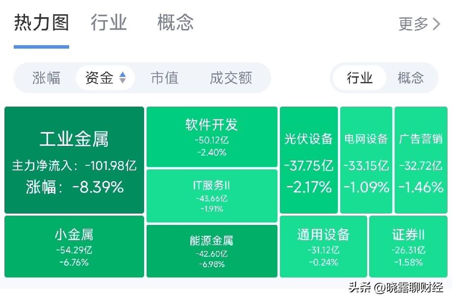Sort the heatmap by 涨幅
This screenshot has height=302, width=452.
(46, 78)
